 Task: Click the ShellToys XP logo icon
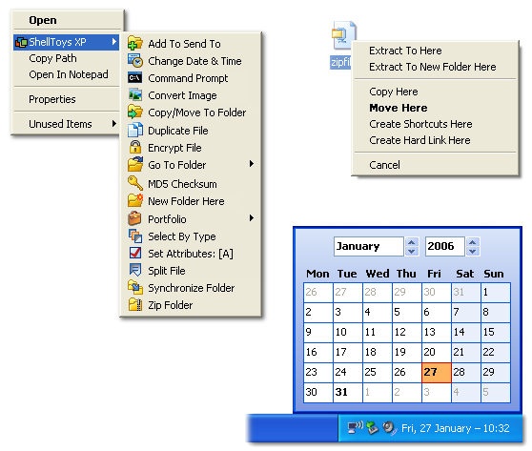[x=21, y=42]
